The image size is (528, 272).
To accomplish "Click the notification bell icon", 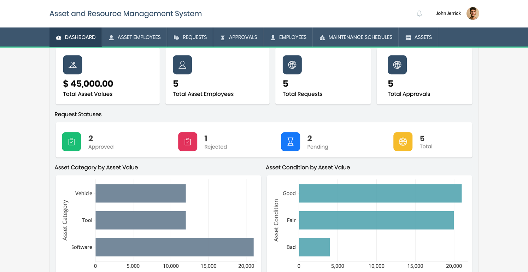I will (419, 13).
